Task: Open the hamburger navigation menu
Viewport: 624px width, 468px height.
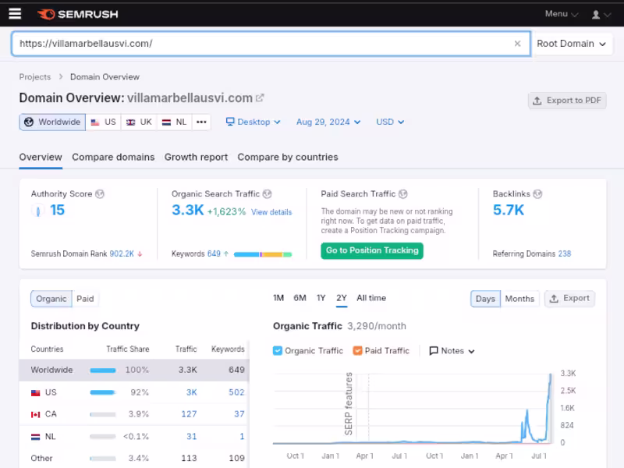Action: (x=15, y=14)
